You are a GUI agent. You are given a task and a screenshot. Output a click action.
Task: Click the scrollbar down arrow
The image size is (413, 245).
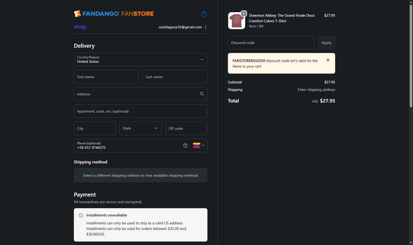pos(411,243)
